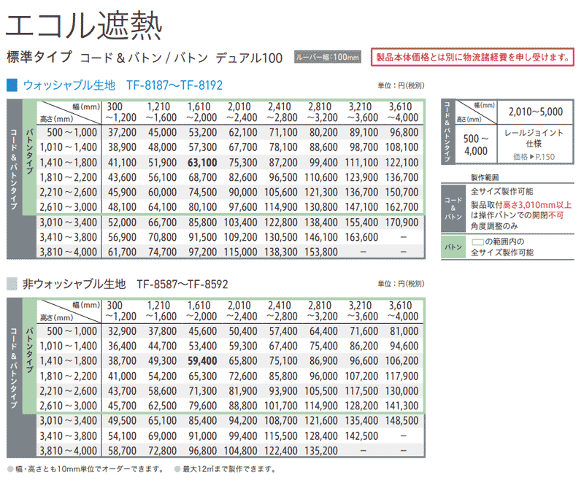Click the red-bordered 物流諸経費 notice box
This screenshot has height=491, width=584.
pyautogui.click(x=472, y=57)
